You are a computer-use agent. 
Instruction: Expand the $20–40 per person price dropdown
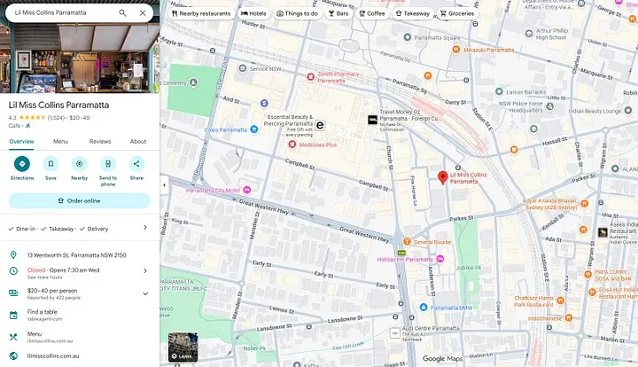tap(145, 293)
